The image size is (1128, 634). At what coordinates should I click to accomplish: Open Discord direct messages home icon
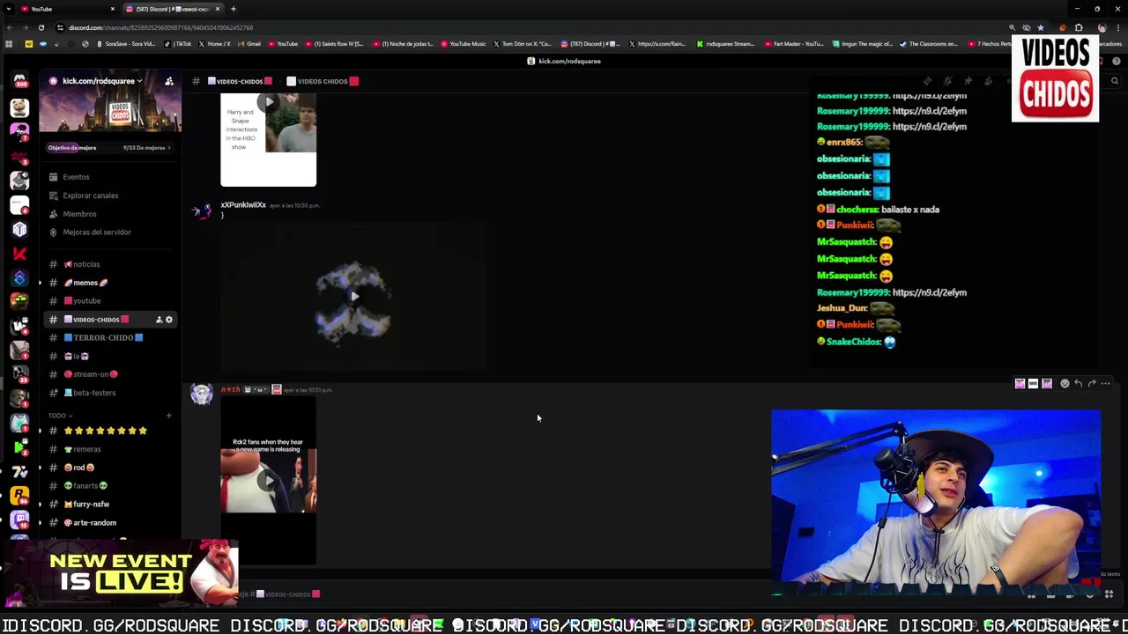coord(19,81)
